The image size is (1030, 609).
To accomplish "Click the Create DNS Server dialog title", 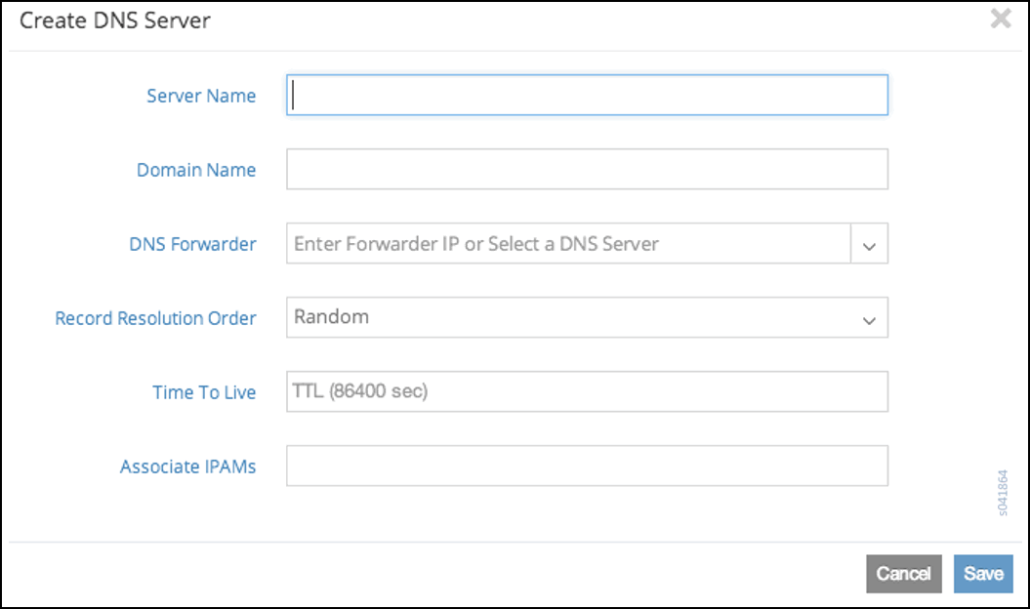I will click(x=115, y=20).
